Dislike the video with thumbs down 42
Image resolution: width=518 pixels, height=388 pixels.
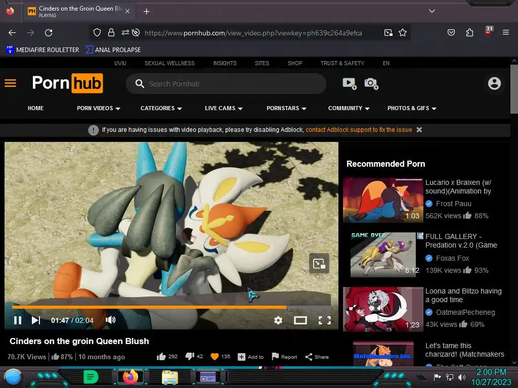[194, 357]
